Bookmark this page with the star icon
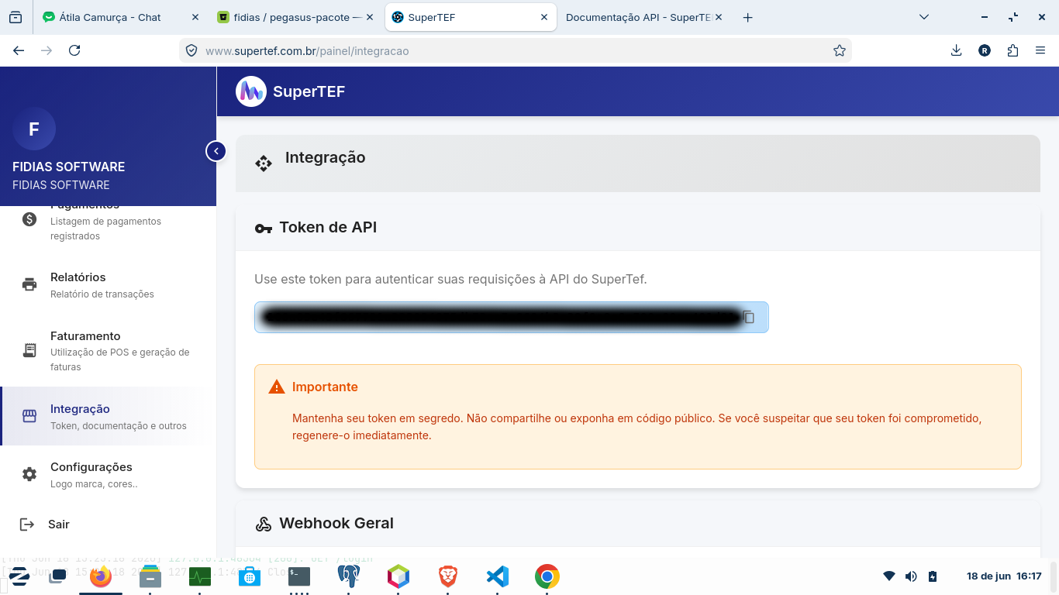The width and height of the screenshot is (1059, 595). pyautogui.click(x=839, y=50)
